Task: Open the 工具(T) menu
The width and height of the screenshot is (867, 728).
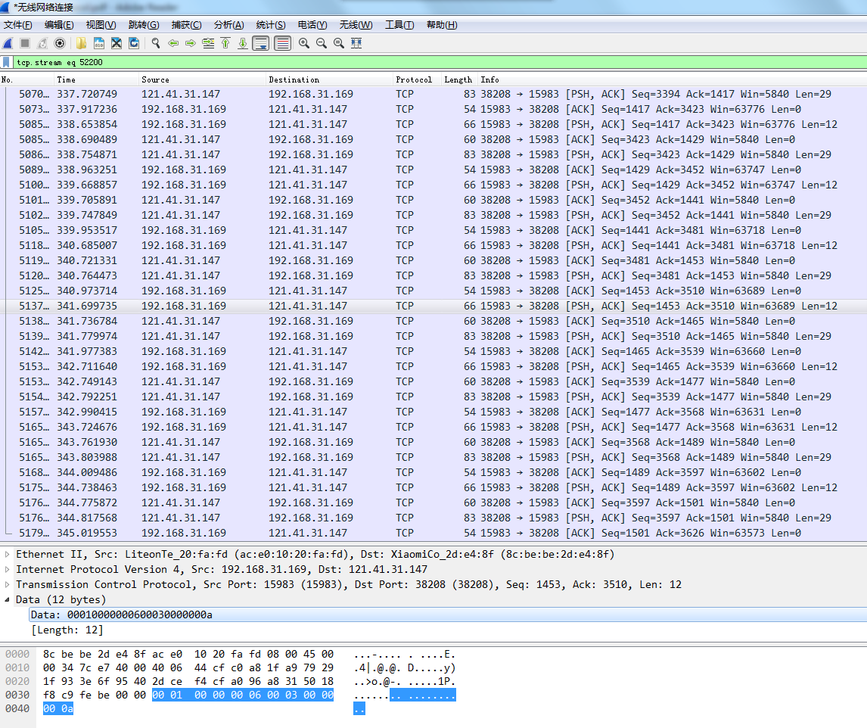Action: pos(399,25)
